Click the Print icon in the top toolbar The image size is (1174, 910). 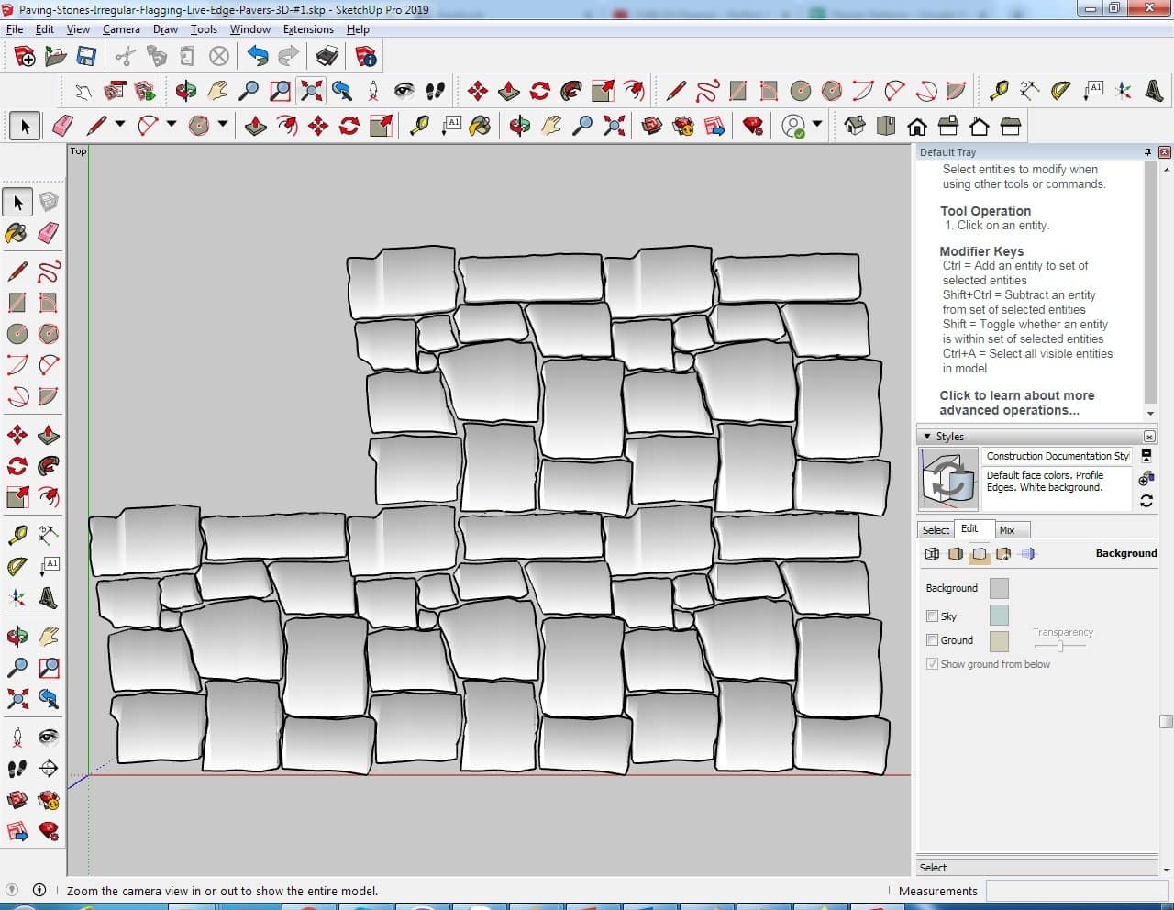(327, 57)
